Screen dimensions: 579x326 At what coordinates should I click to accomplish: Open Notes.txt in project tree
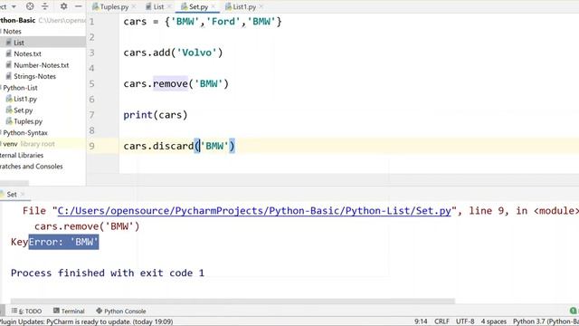[27, 53]
